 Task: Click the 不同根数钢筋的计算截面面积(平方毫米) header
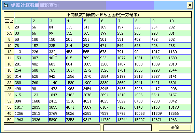[x=103, y=15]
